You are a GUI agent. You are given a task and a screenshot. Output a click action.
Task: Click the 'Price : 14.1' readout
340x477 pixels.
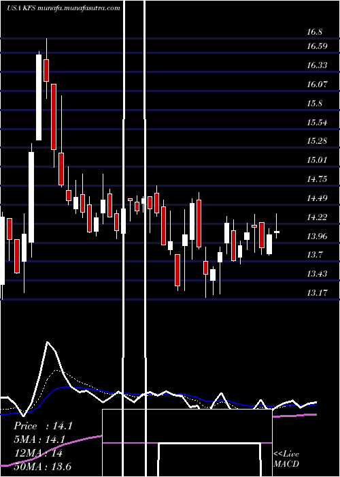coord(43,426)
